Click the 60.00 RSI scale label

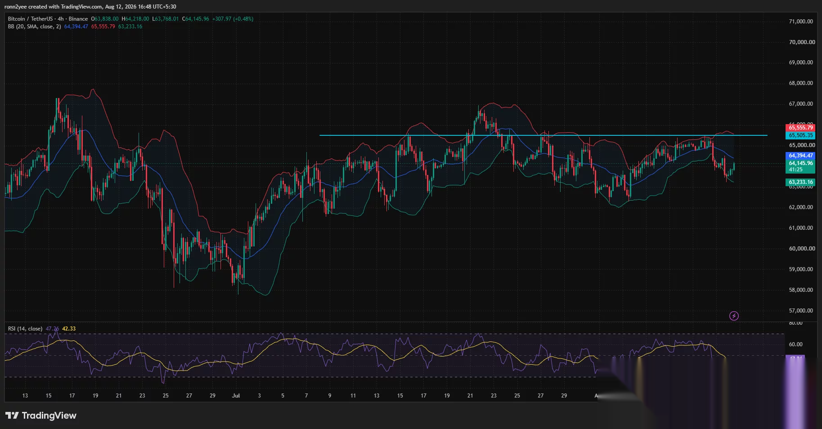click(x=795, y=344)
